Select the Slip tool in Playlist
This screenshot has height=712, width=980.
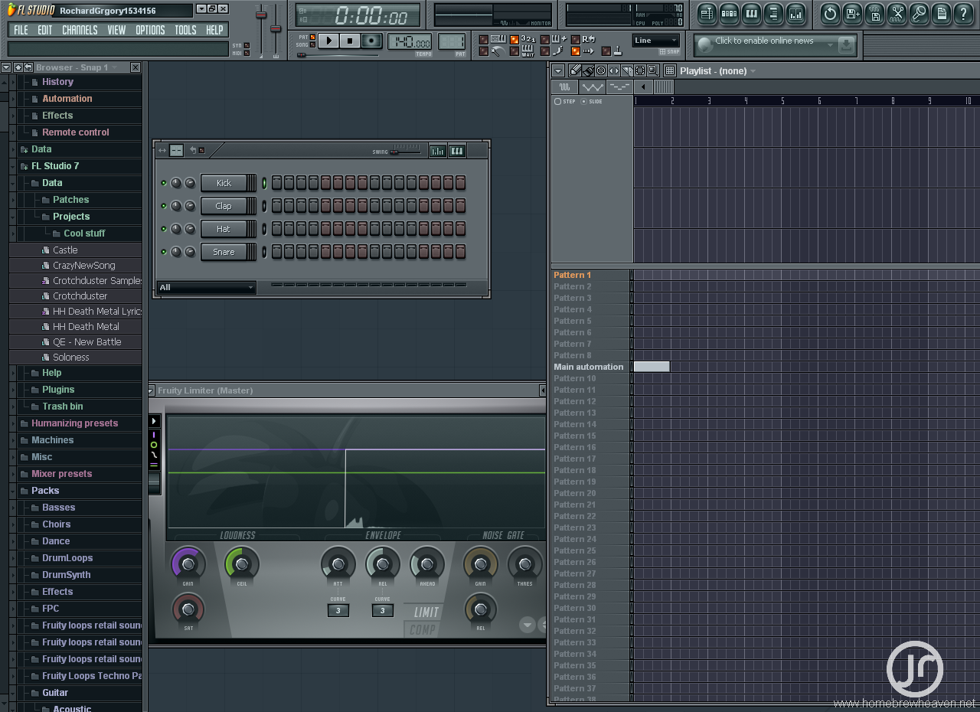click(614, 70)
